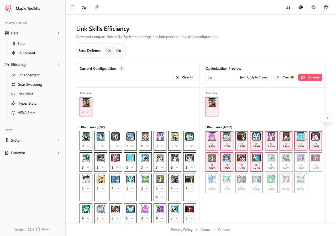Image resolution: width=336 pixels, height=236 pixels.
Task: Expand the Data section chevron
Action: (x=59, y=33)
